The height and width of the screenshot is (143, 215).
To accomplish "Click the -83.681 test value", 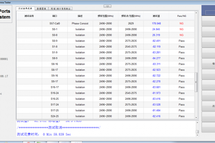I will click(156, 87).
